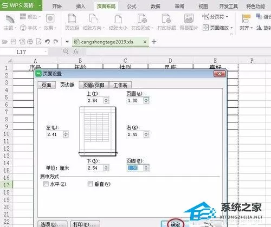Viewport: 271px width, 227px height.
Task: Switch to the 工作表 dialog tab
Action: pyautogui.click(x=120, y=85)
